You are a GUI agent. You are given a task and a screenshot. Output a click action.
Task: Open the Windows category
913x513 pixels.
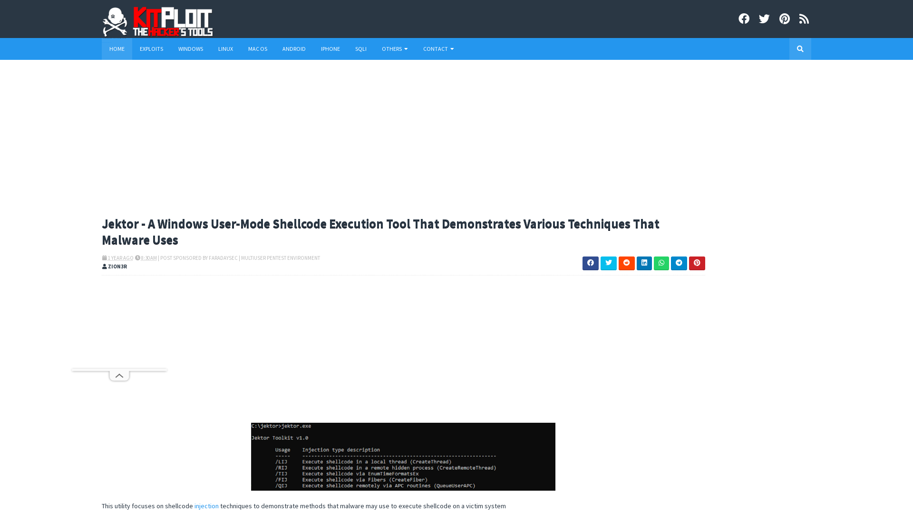[x=191, y=49]
